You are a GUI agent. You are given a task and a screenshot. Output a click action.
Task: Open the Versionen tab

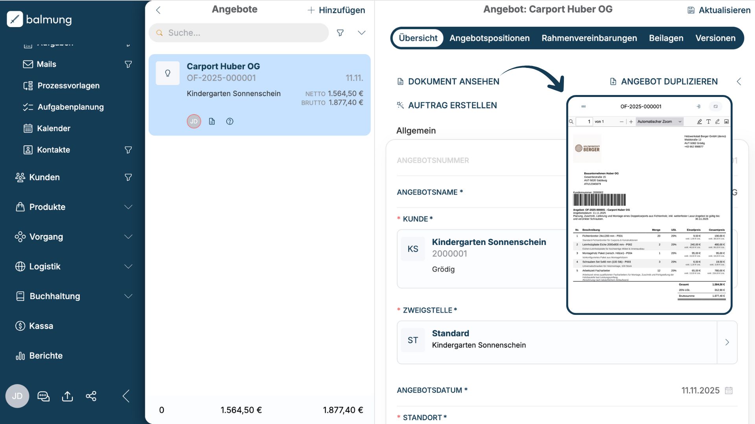715,38
